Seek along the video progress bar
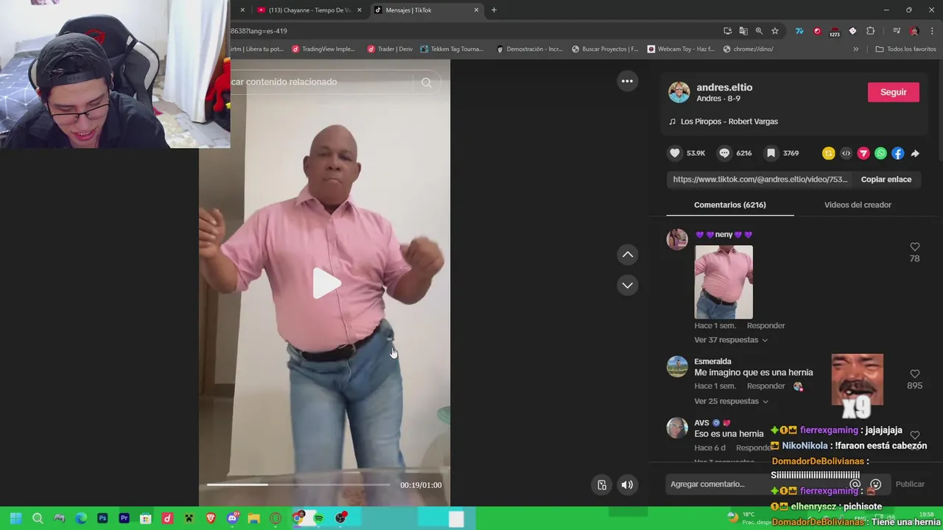The width and height of the screenshot is (943, 530). pos(298,484)
